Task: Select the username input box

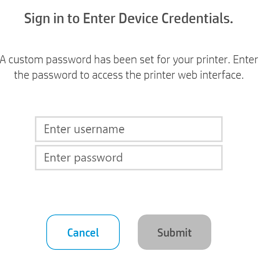Action: tap(129, 129)
